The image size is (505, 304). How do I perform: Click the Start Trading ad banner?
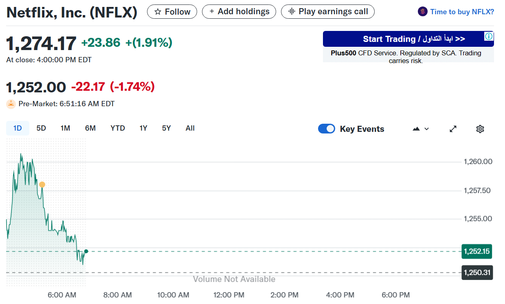(408, 39)
